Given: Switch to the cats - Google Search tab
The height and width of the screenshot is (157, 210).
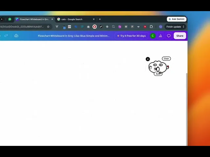Looking at the screenshot, I should [x=76, y=19].
